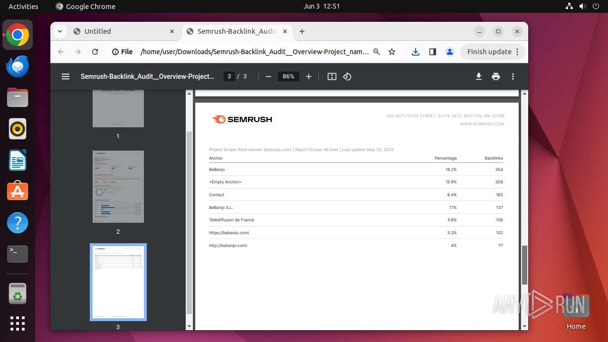This screenshot has height=342, width=608.
Task: Zoom in using the plus icon
Action: click(x=309, y=76)
